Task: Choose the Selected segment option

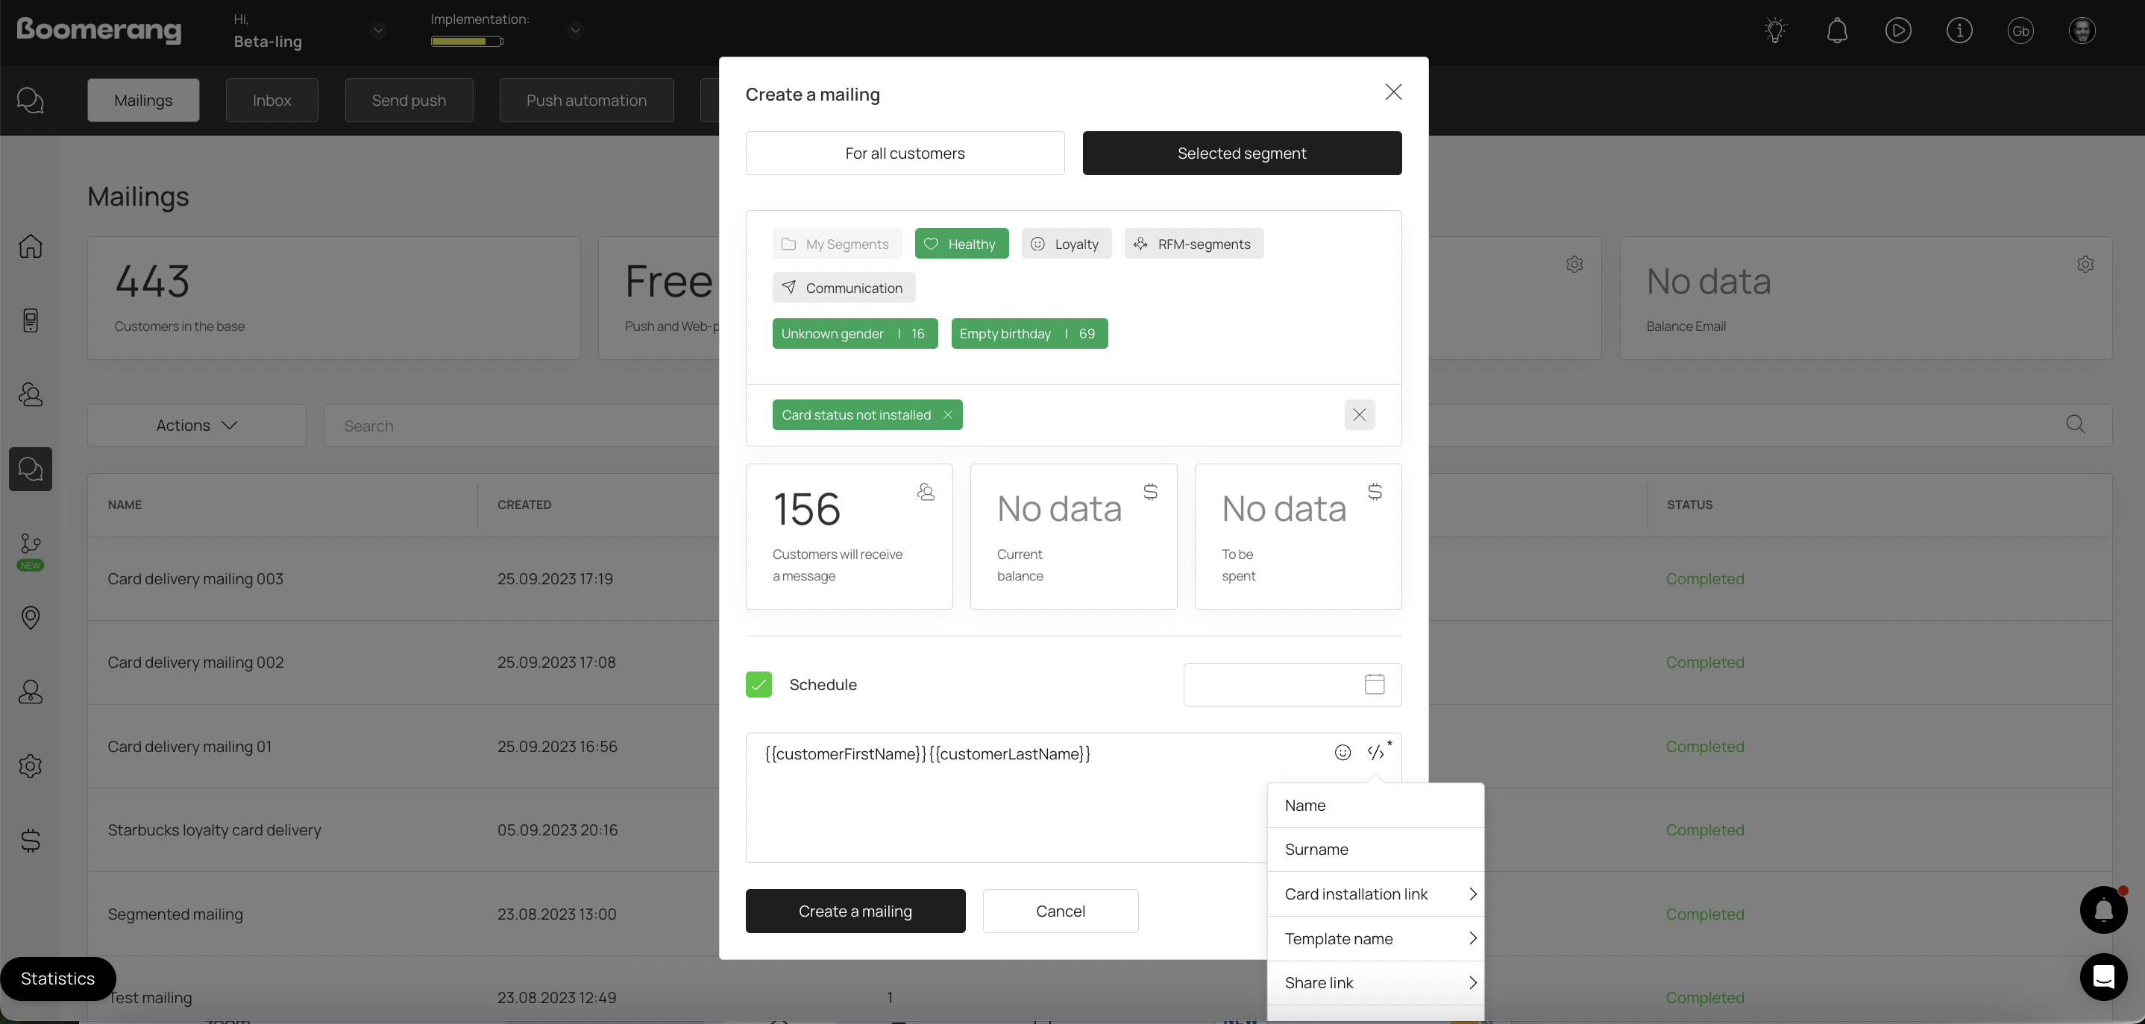Action: [x=1242, y=153]
